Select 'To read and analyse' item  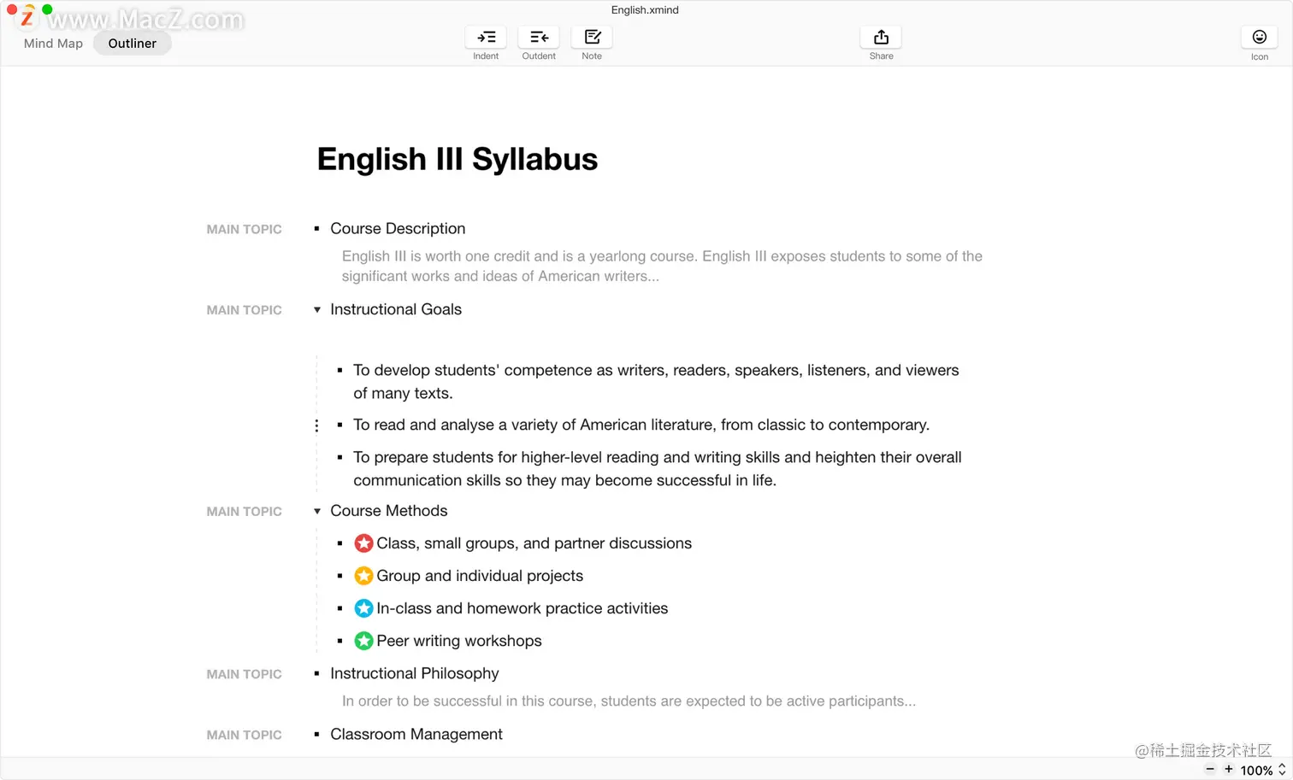(x=641, y=425)
